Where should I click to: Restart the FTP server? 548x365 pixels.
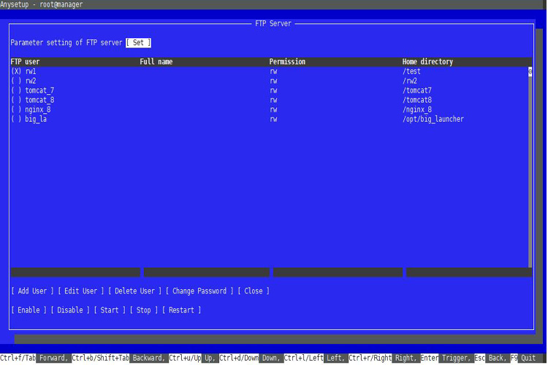tap(181, 310)
